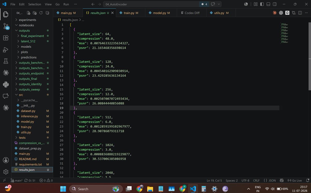Screen dimensions: 311x193
Task: Open chat dropdown arrow in title bar
Action: (x=219, y=4)
